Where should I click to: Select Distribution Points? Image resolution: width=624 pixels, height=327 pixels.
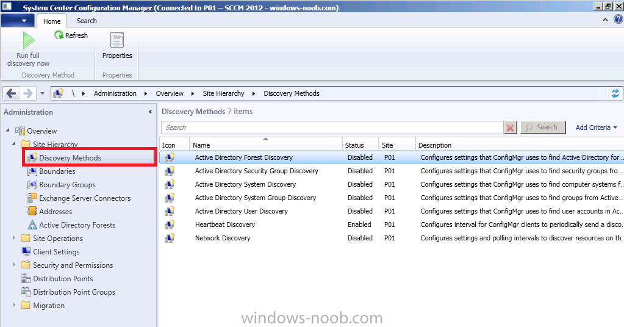[63, 278]
